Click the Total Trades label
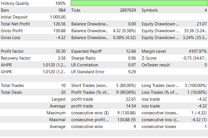 12,86
